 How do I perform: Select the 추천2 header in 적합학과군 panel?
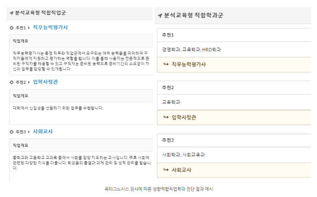tap(234, 87)
